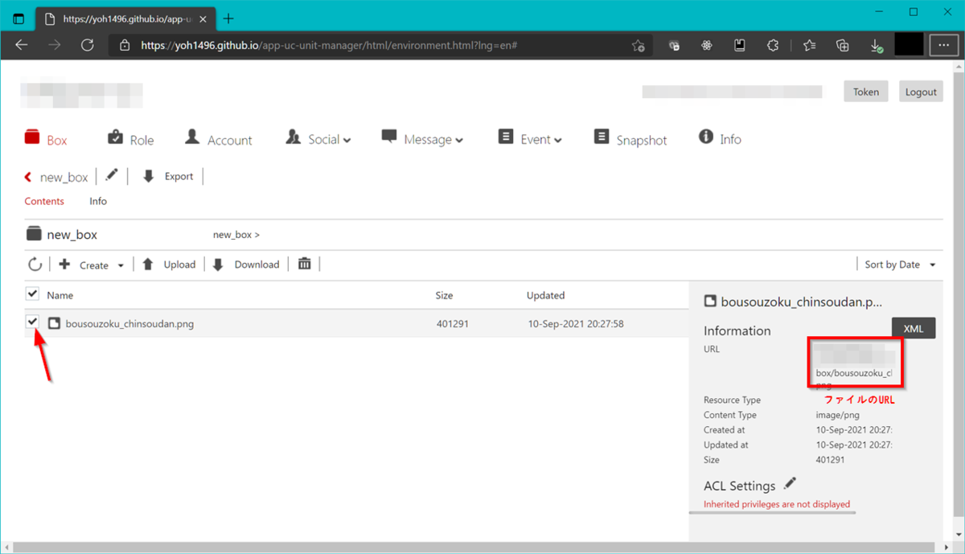Open browser Settings and more menu
The height and width of the screenshot is (554, 965).
[943, 45]
